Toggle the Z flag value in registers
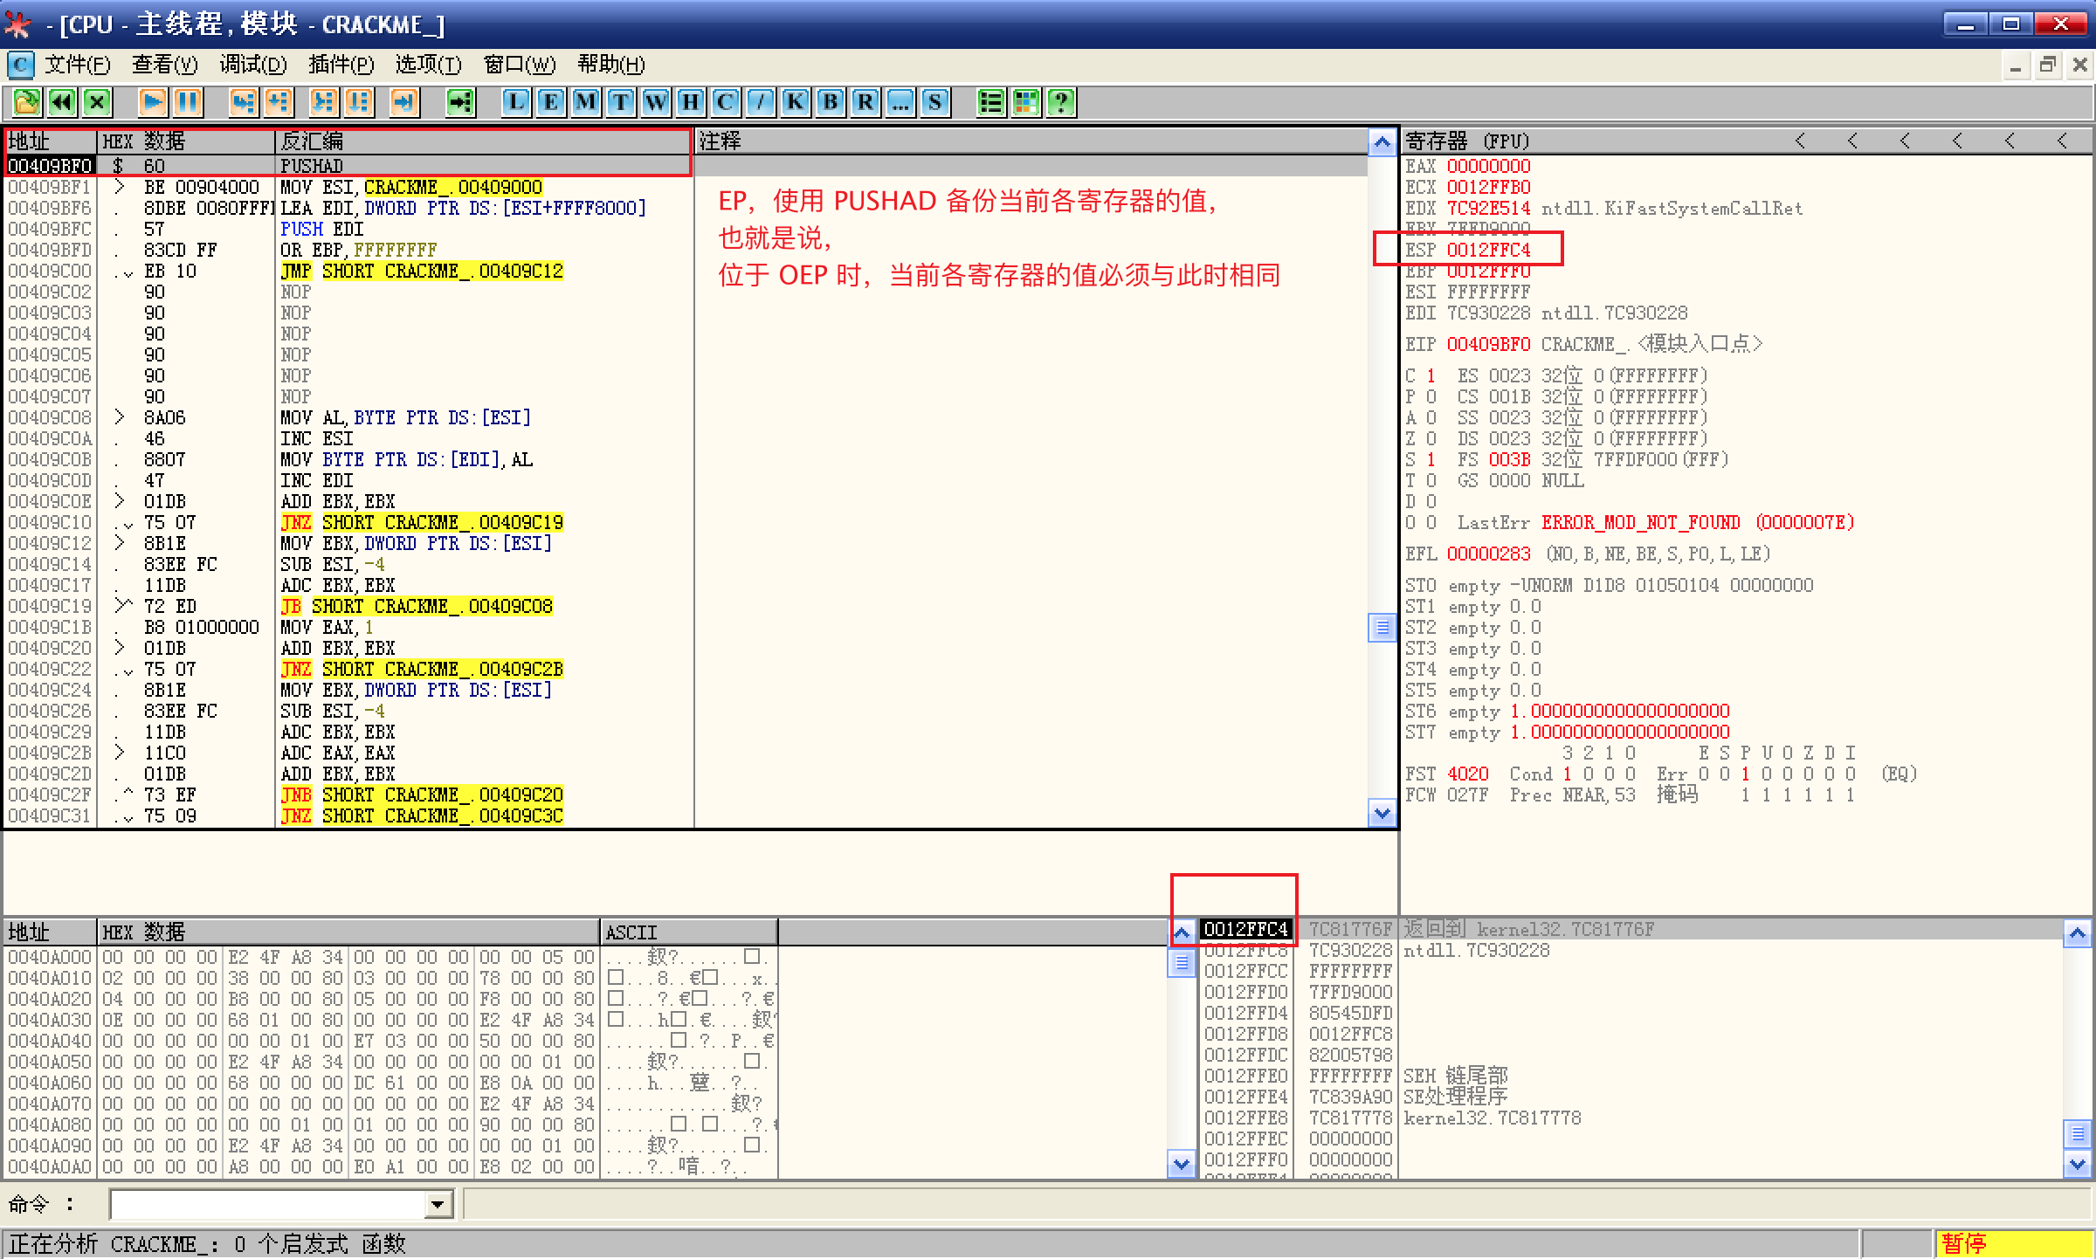 click(1431, 438)
